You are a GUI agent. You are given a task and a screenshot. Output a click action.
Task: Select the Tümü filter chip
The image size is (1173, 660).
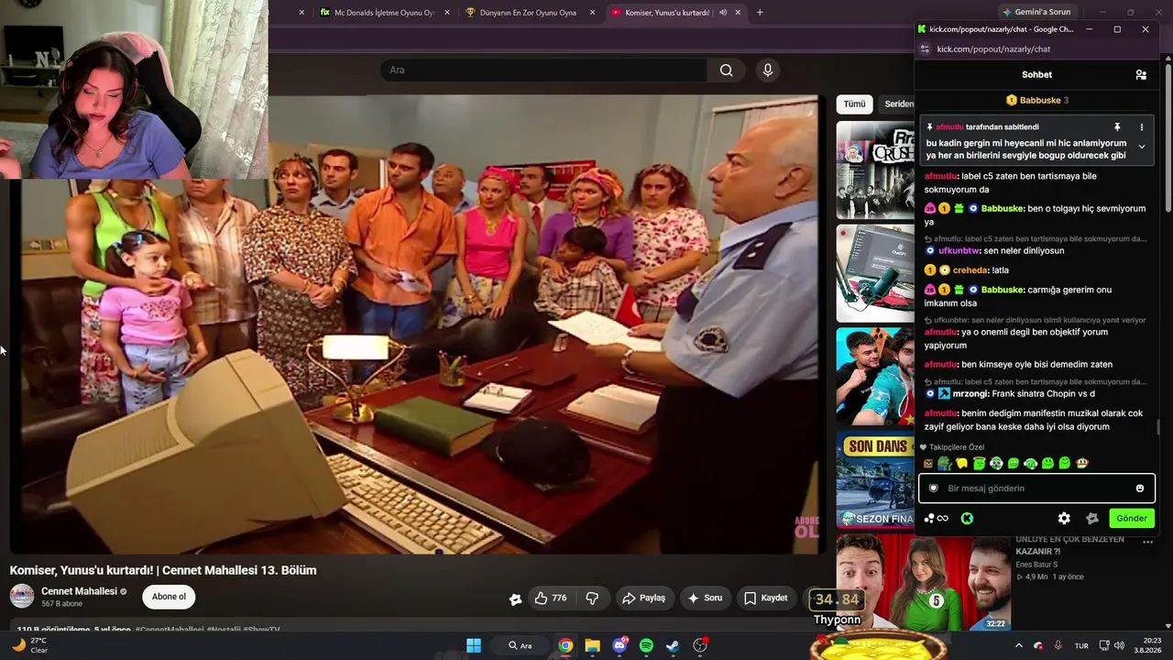(x=854, y=104)
